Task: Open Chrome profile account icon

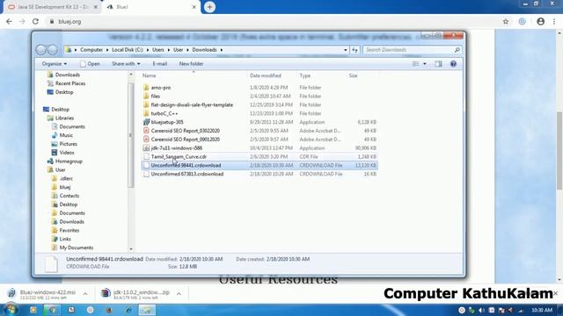Action: [x=540, y=21]
